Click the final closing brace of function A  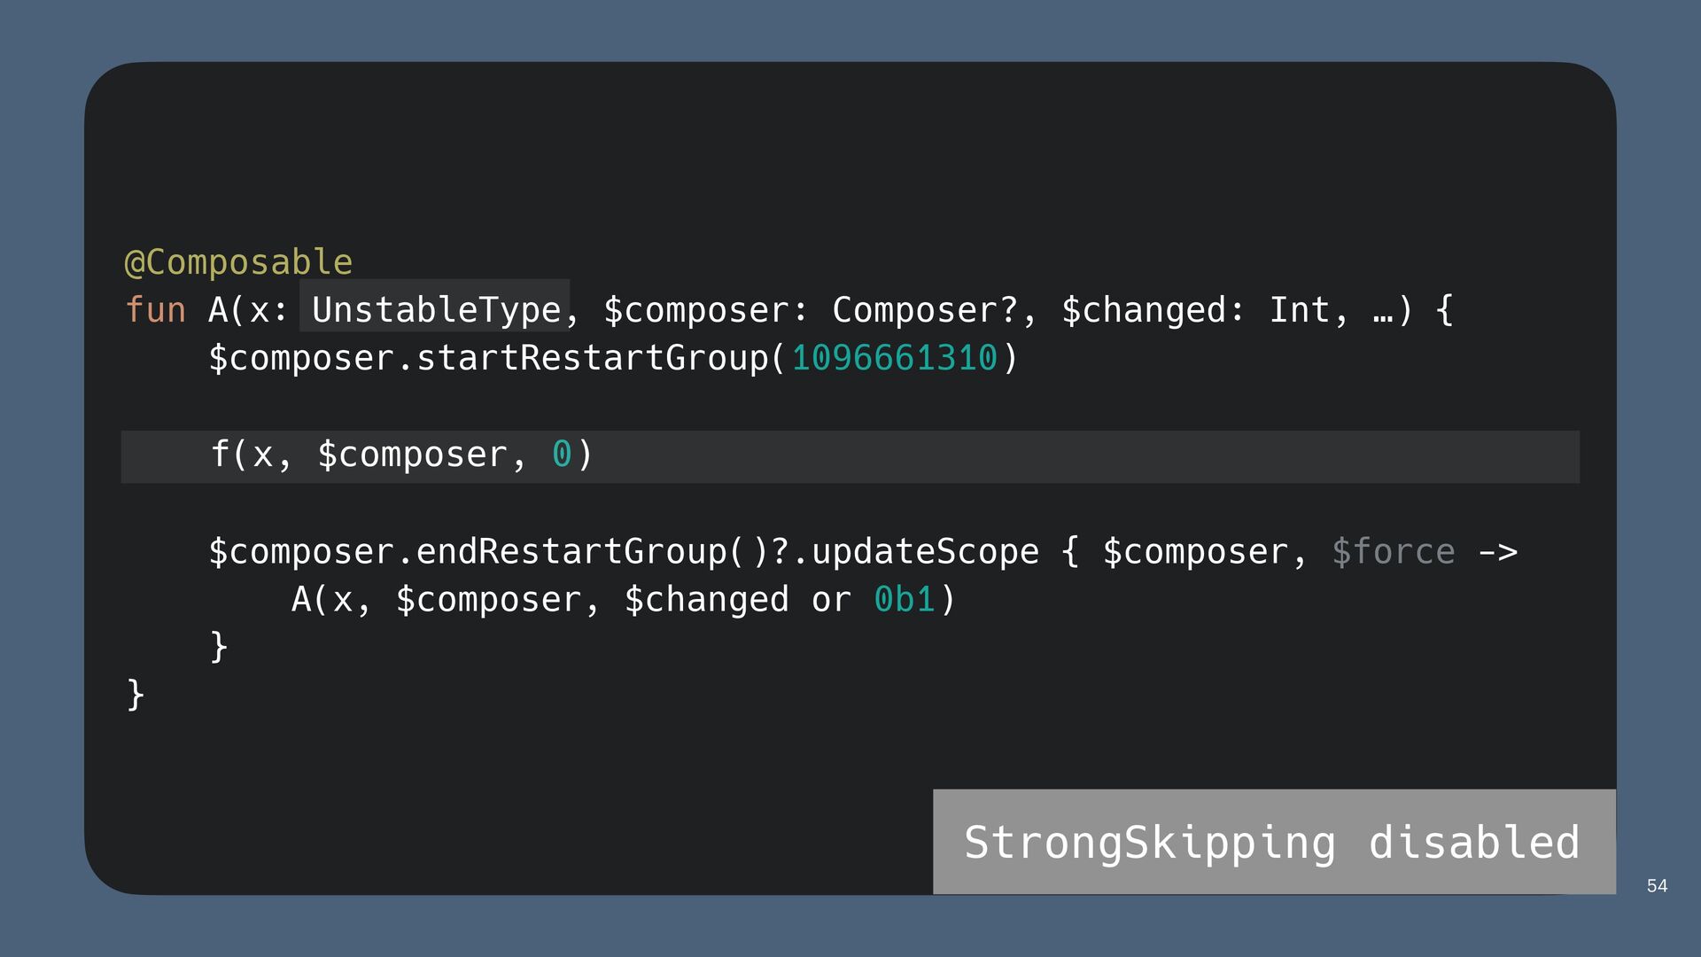point(136,695)
